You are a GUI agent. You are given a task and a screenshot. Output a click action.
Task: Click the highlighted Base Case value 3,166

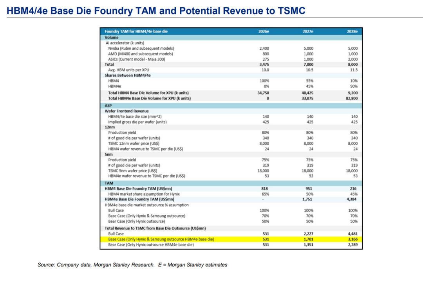(352, 239)
